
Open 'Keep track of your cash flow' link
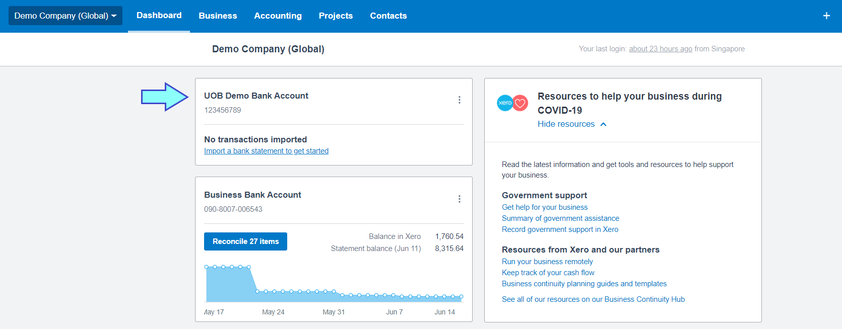[x=548, y=273]
